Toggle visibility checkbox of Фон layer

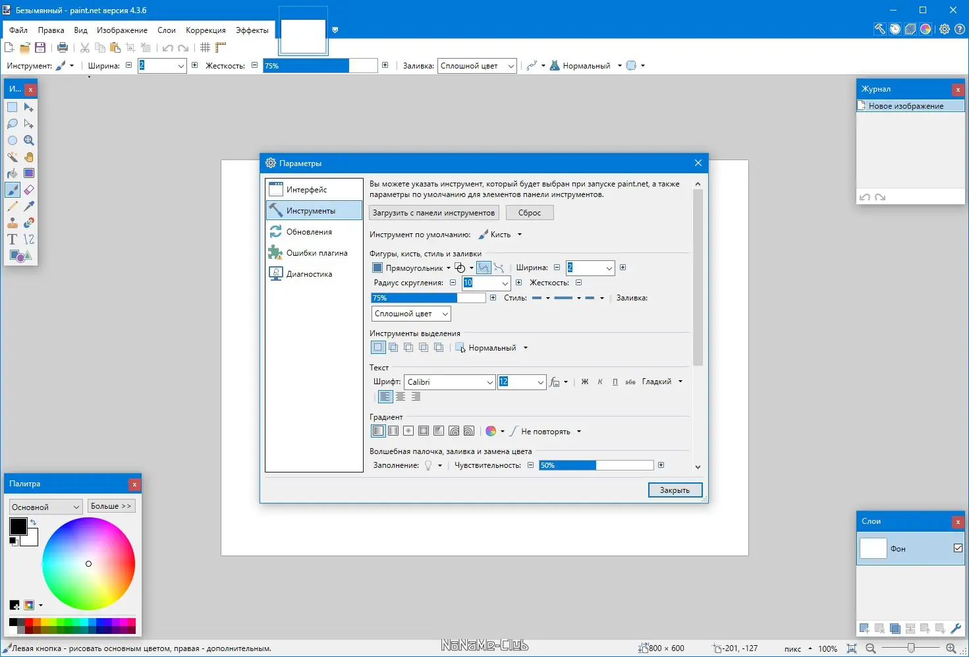tap(958, 548)
